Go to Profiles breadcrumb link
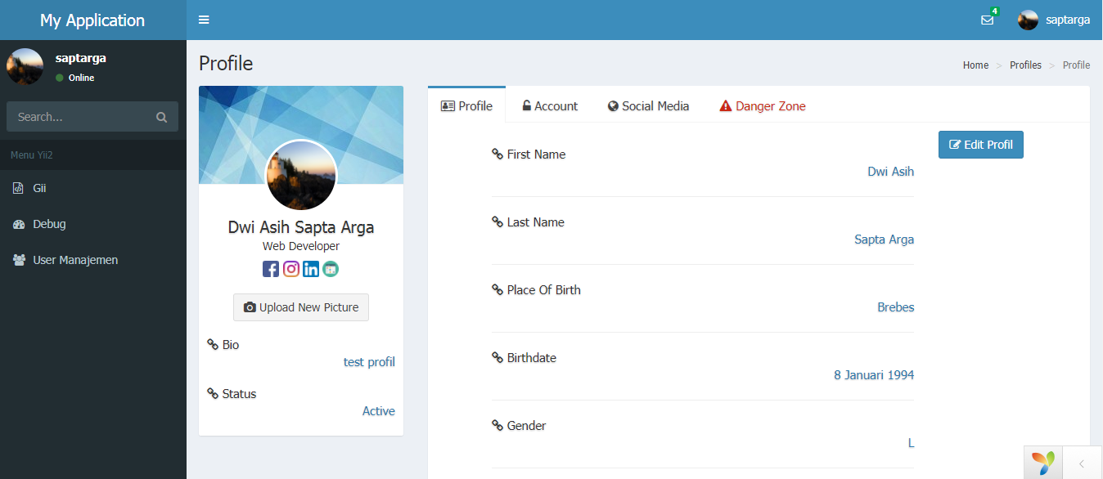 coord(1025,65)
